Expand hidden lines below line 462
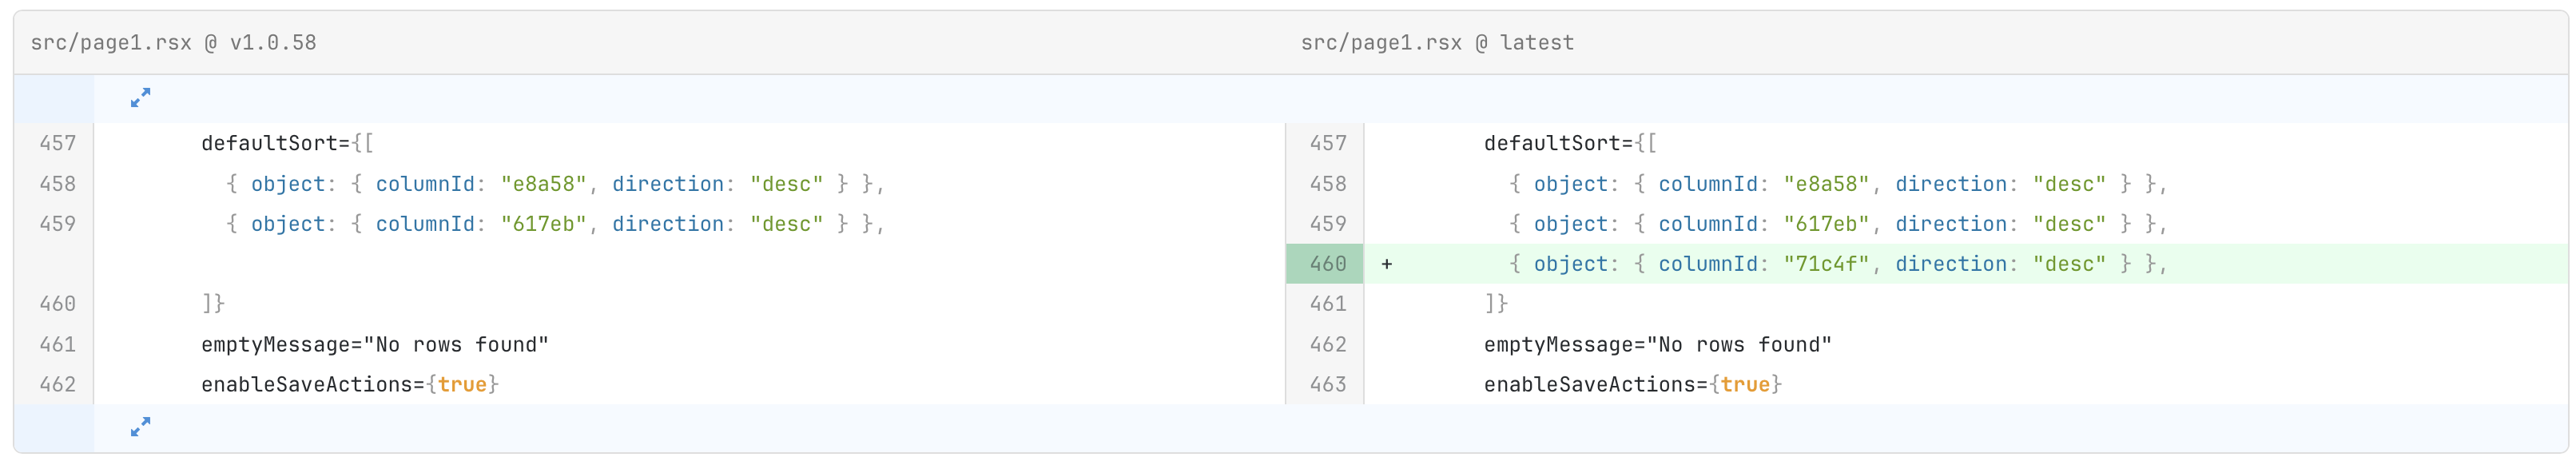Screen dimensions: 2576x473 click(140, 427)
